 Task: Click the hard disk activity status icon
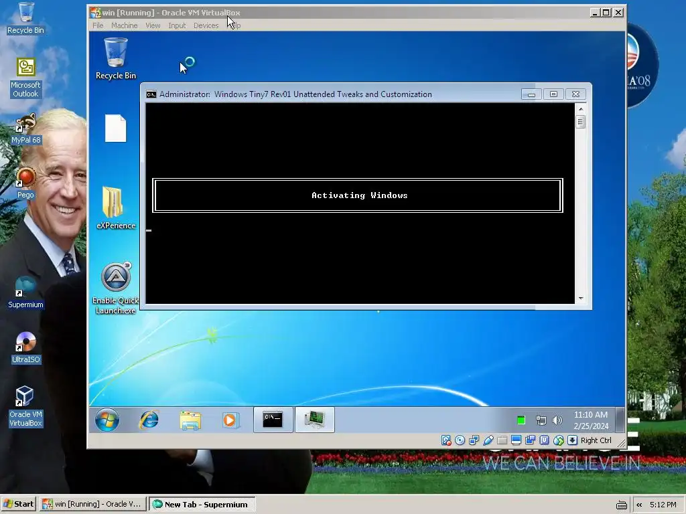coord(445,440)
